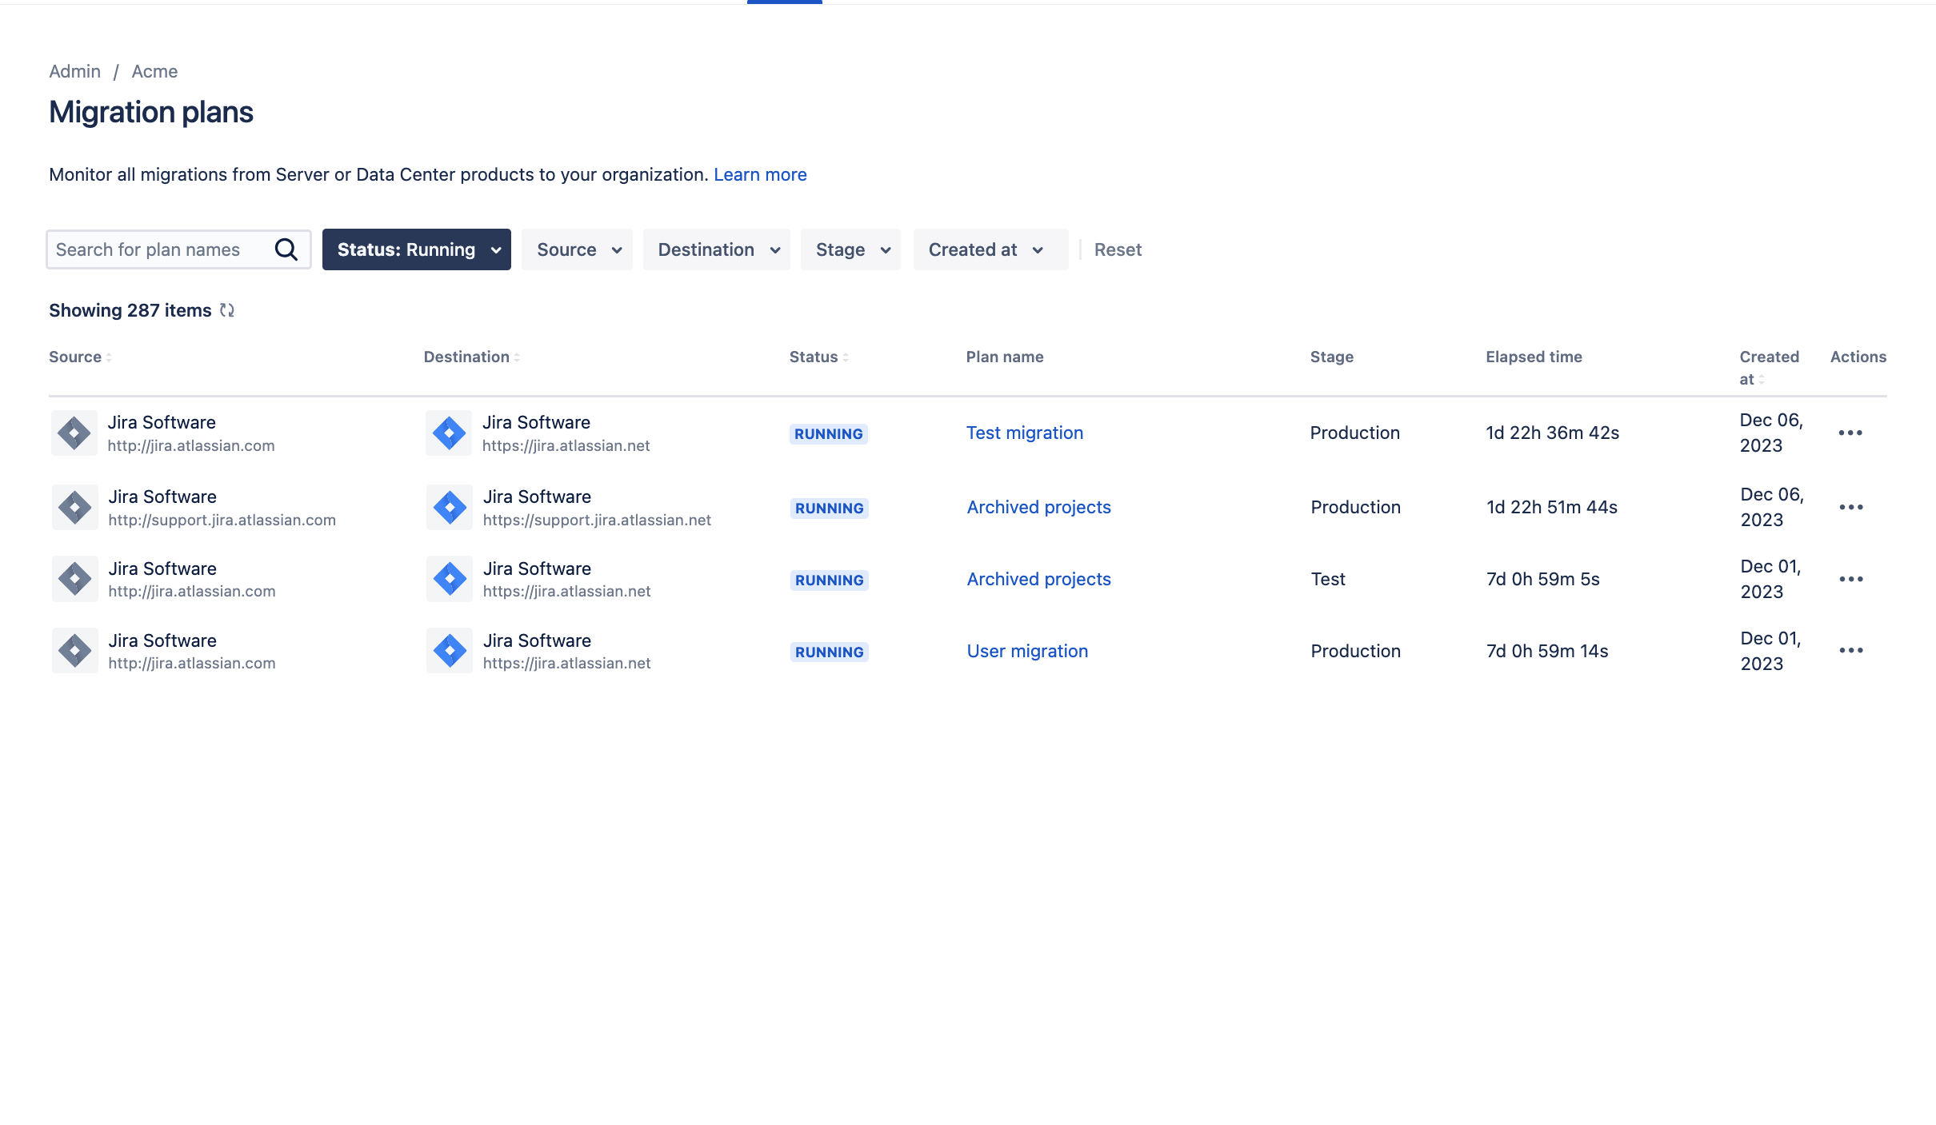Go to Acme breadcrumb

pos(154,71)
